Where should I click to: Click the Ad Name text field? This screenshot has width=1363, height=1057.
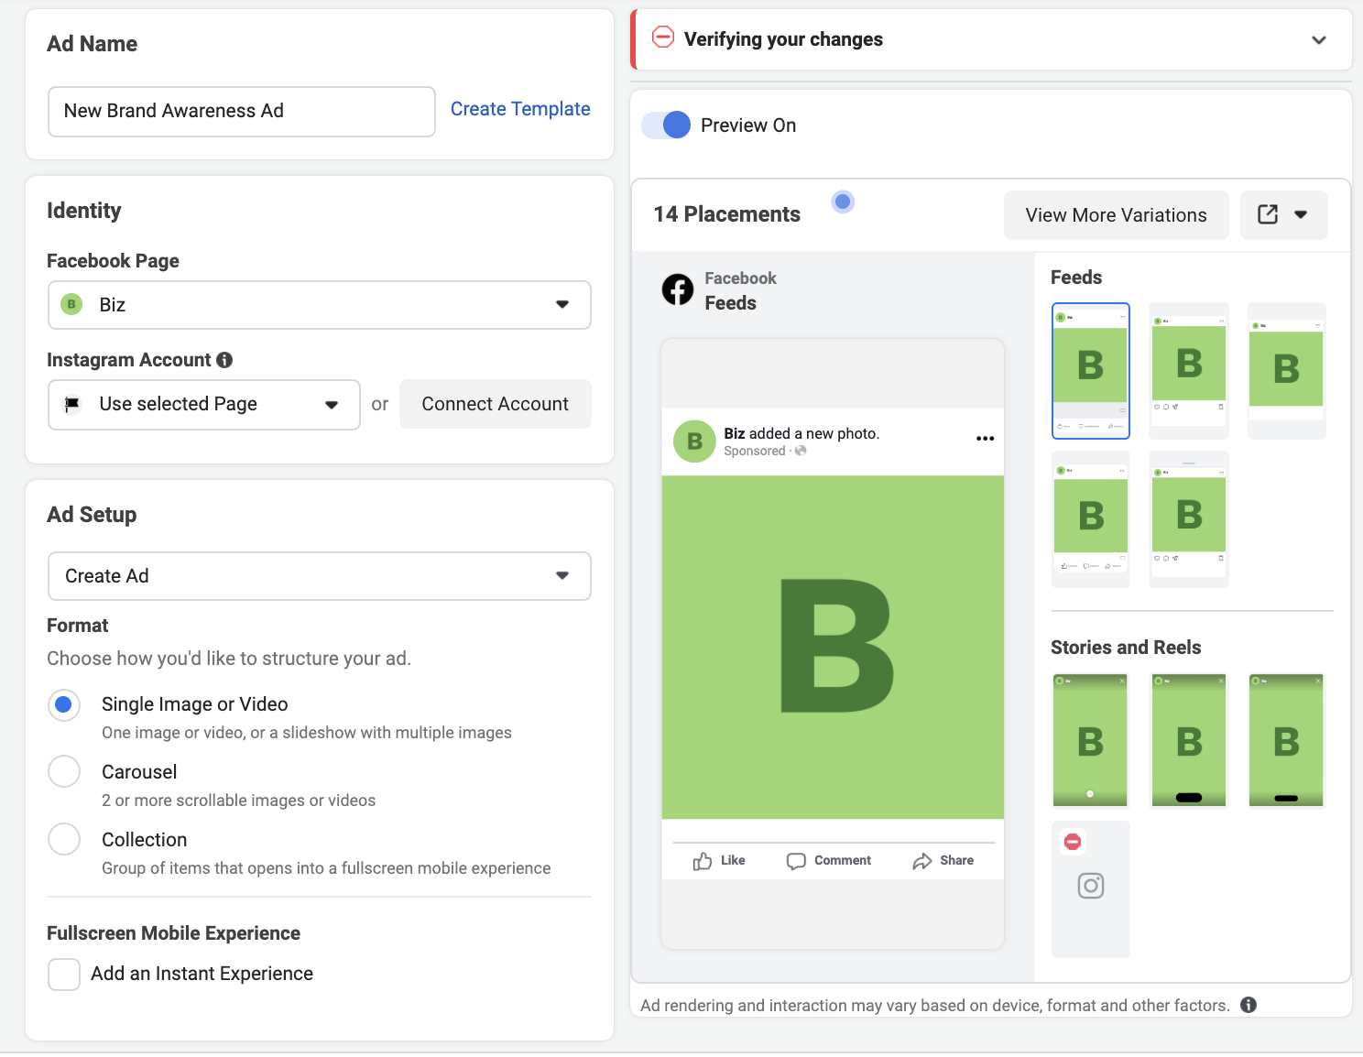pos(241,112)
